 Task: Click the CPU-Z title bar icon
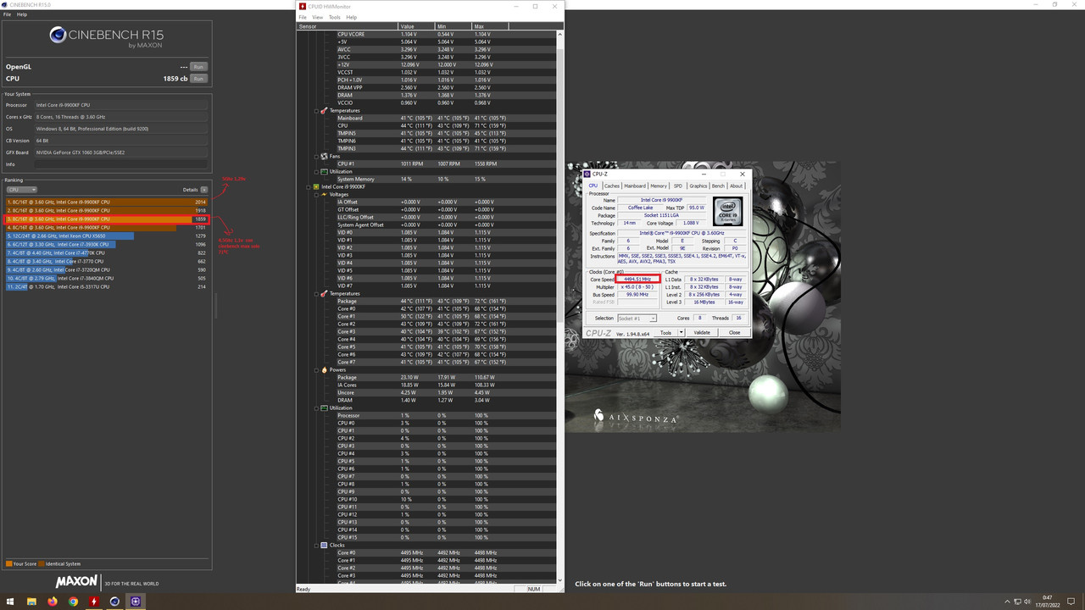coord(587,175)
